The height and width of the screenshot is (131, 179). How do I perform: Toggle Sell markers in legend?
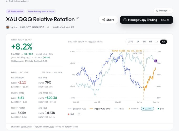pos(71,114)
